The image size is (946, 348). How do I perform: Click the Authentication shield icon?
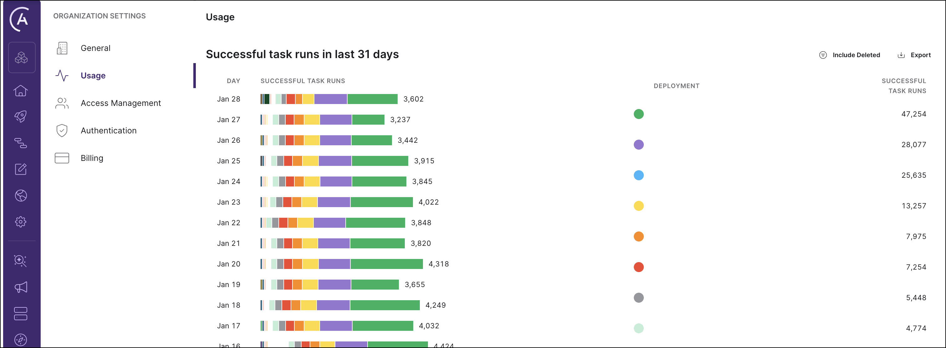click(x=62, y=131)
